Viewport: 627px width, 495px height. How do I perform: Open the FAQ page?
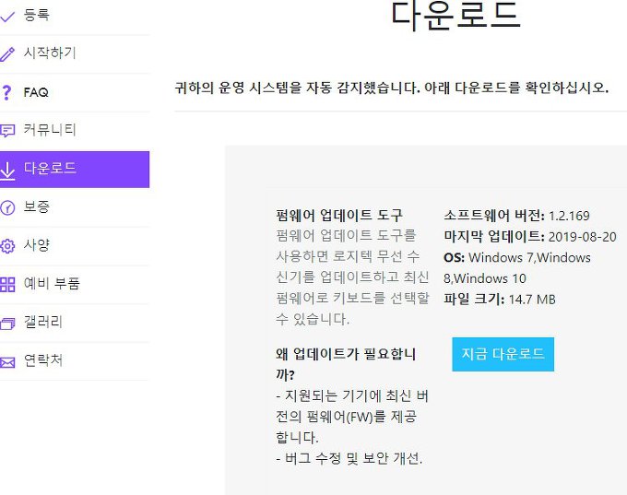tap(36, 92)
